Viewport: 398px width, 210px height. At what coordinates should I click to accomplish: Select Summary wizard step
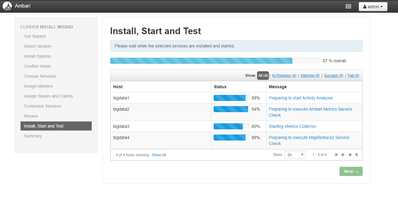tap(33, 136)
